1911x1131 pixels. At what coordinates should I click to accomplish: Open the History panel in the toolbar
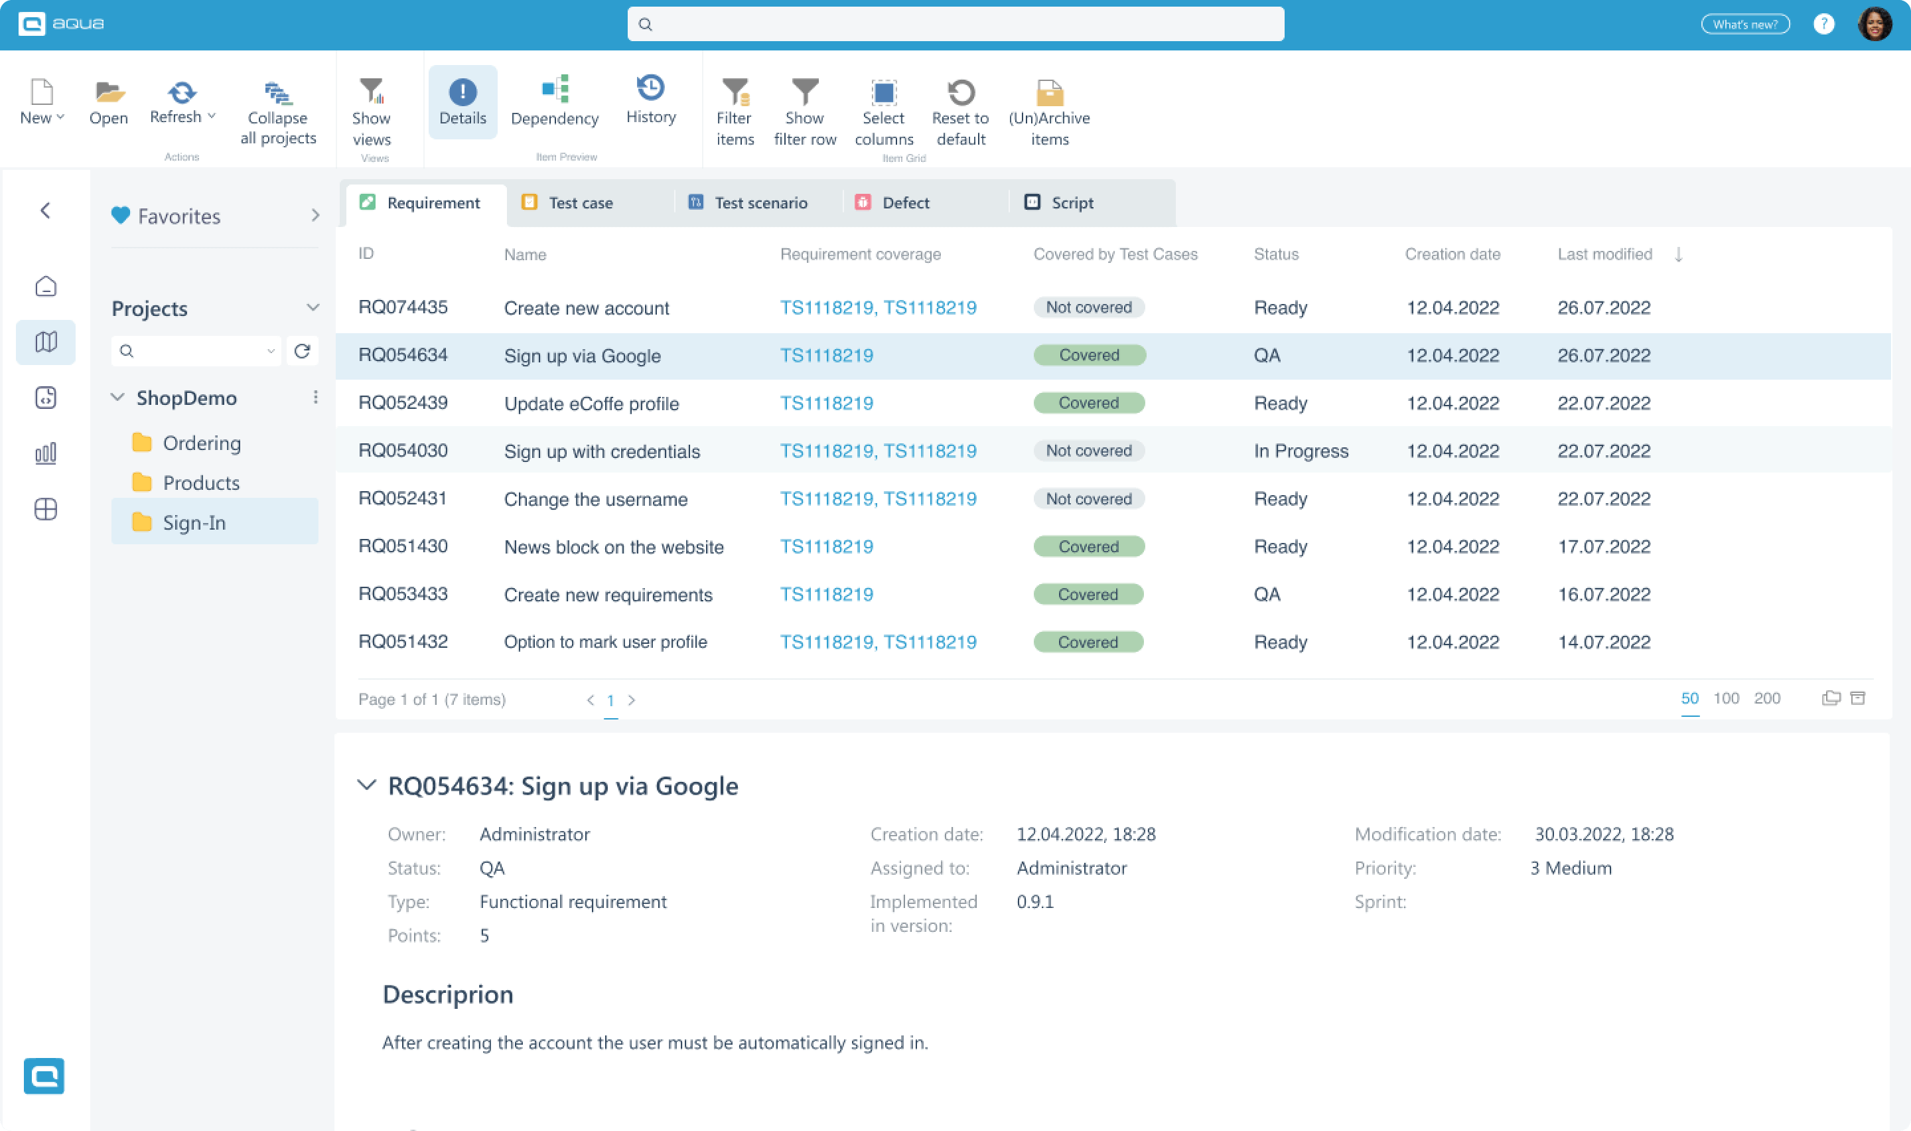coord(650,102)
